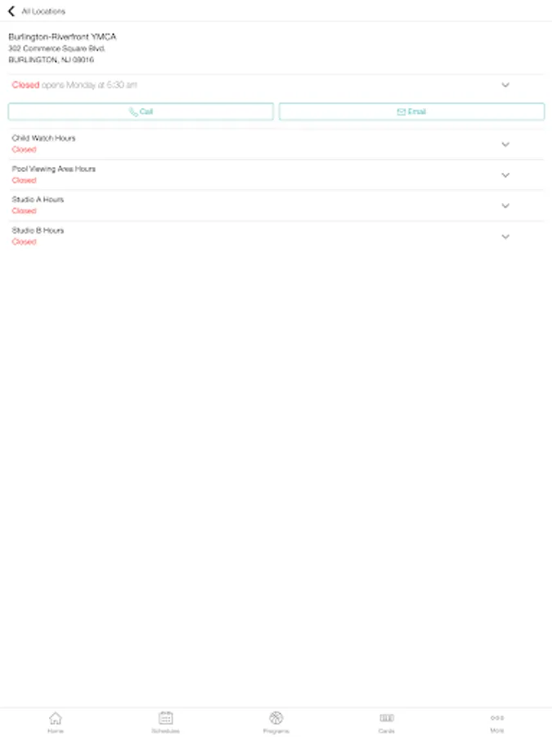Go back to All Locations

point(11,11)
